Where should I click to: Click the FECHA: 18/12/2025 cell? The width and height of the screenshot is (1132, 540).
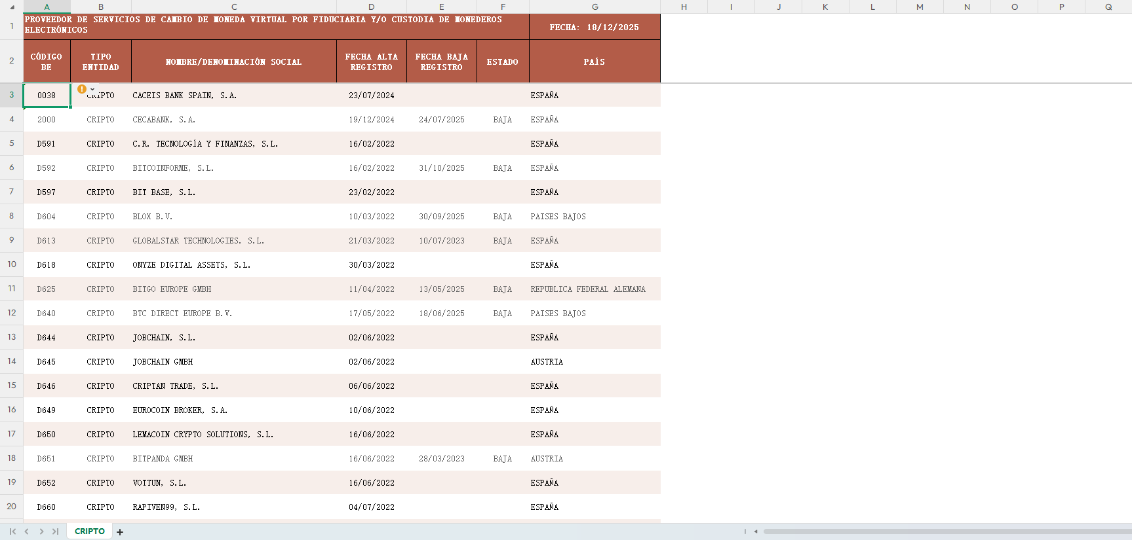594,27
